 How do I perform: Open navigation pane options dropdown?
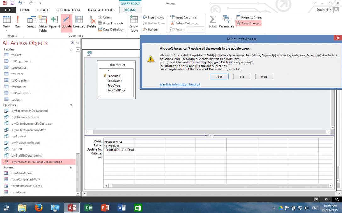(72, 43)
